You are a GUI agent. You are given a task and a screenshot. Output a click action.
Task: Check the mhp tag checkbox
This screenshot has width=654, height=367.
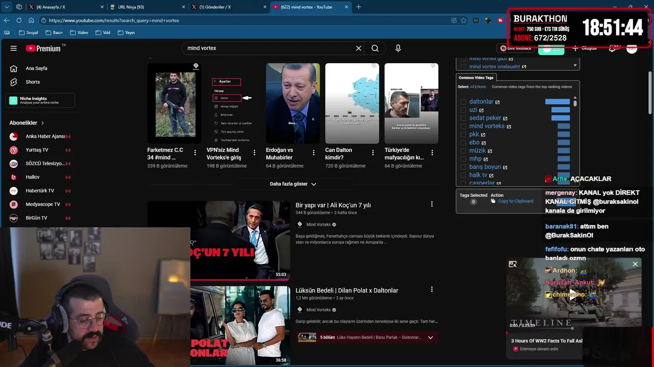(463, 159)
